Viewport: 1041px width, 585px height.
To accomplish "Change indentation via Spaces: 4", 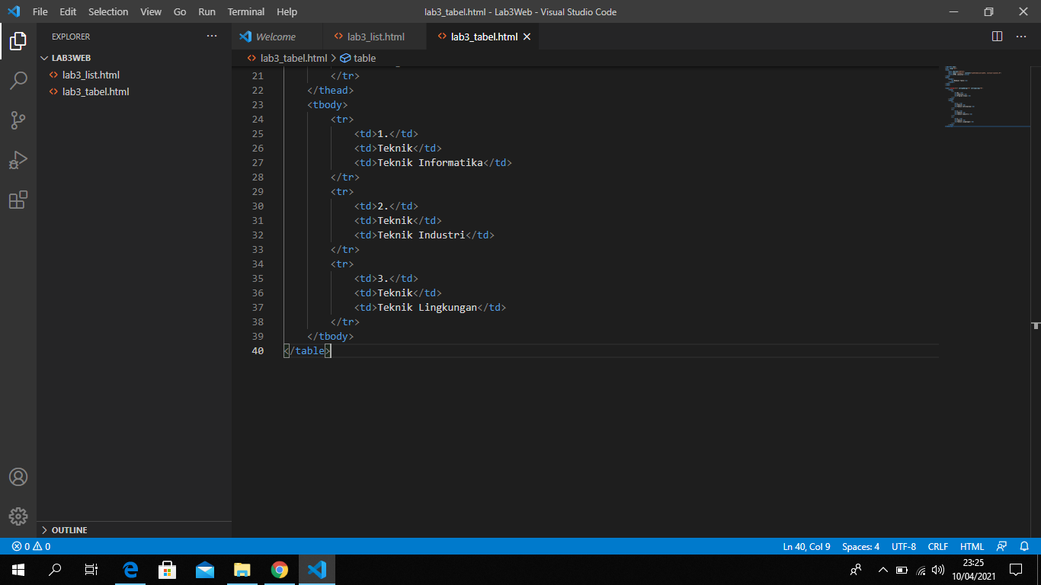I will [860, 546].
